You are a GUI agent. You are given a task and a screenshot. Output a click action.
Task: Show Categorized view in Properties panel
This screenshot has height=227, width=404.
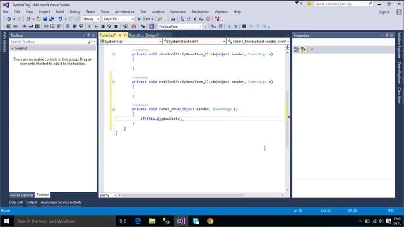[x=296, y=49]
